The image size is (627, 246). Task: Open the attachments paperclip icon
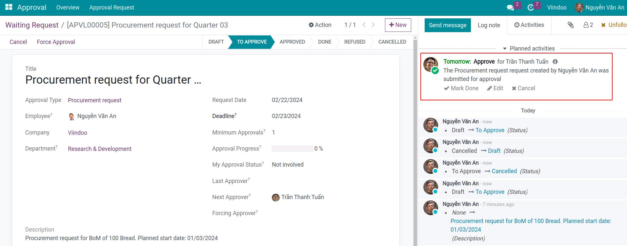(x=571, y=25)
